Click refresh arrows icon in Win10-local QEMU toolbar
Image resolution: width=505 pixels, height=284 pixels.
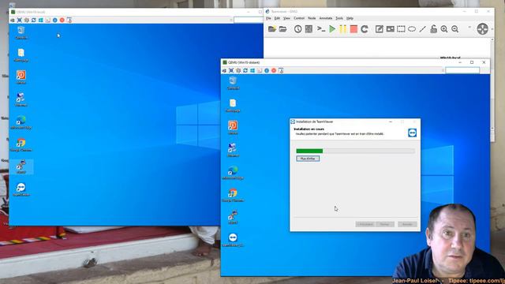pos(33,20)
